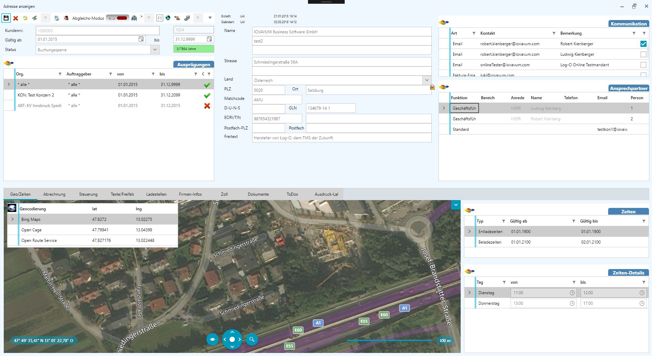
Task: Select the Standard Ansprechpartner row
Action: [x=544, y=129]
